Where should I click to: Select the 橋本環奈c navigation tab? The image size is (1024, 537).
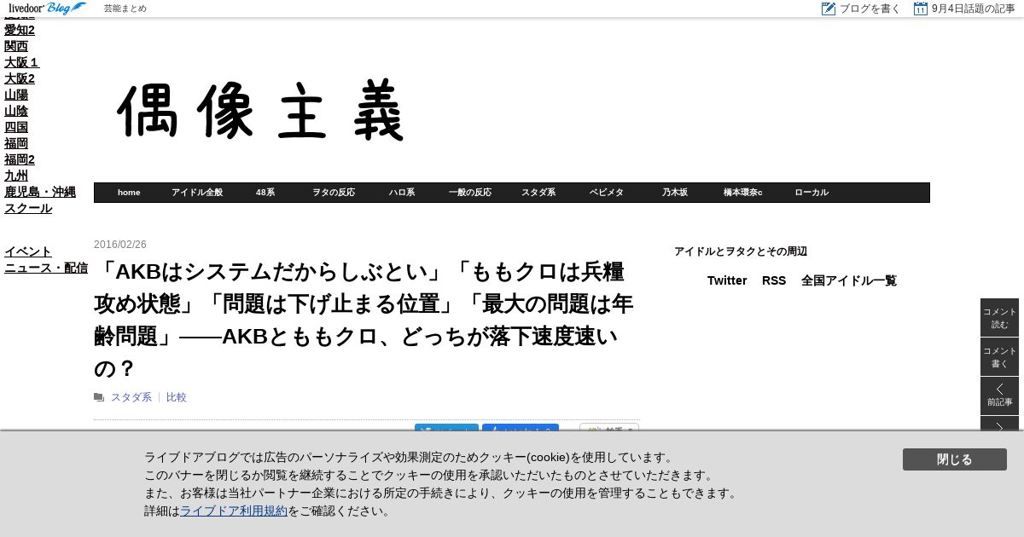click(743, 193)
